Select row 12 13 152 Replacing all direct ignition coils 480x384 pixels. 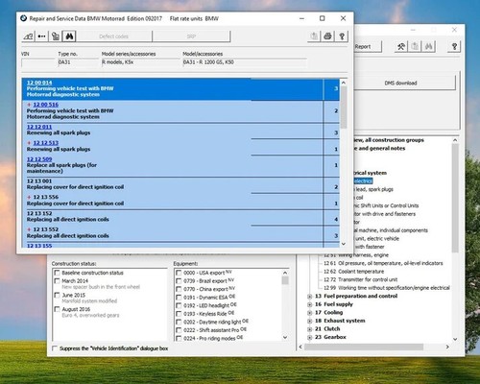[180, 217]
